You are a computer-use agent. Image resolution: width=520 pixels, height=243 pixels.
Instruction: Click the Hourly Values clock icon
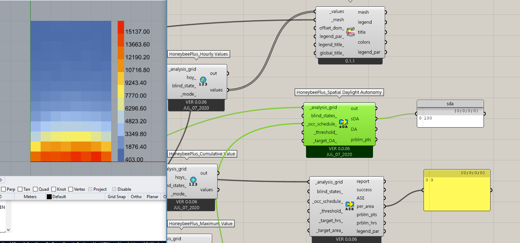[x=203, y=81]
